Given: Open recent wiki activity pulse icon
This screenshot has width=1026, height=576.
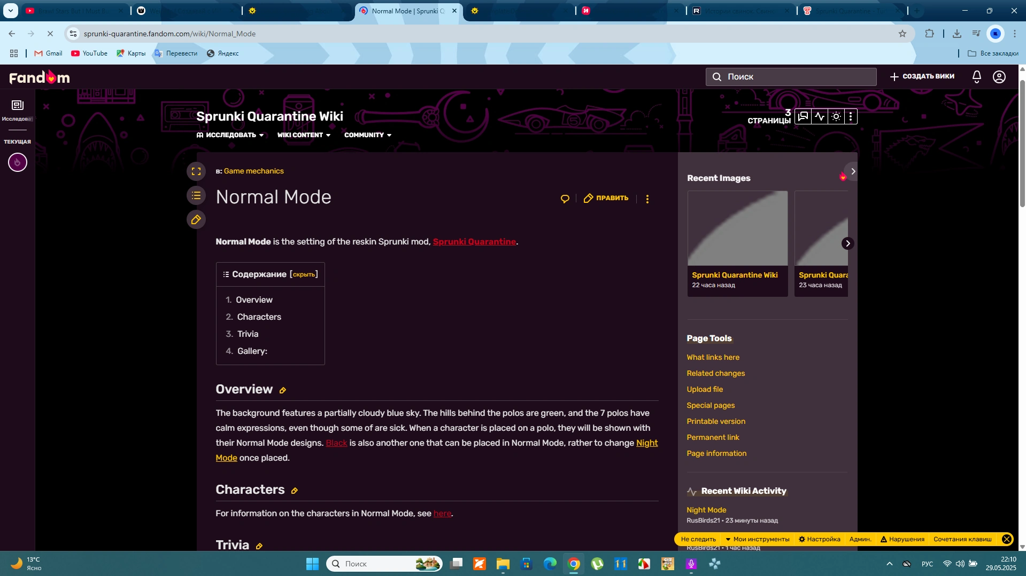Looking at the screenshot, I should click(819, 116).
